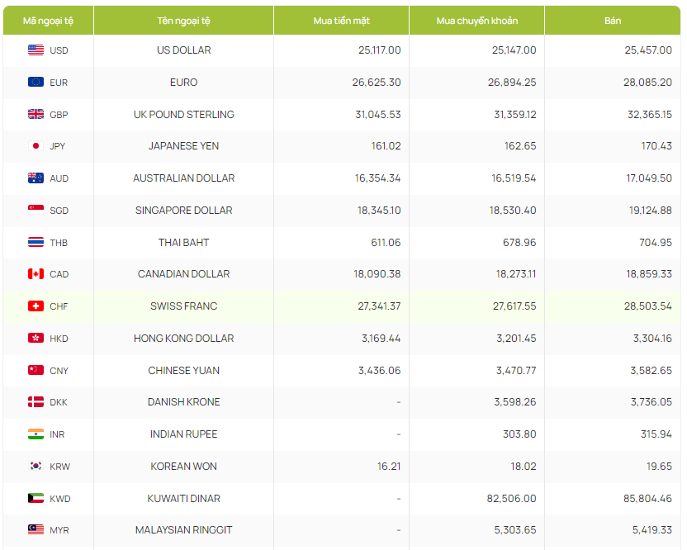
Task: Click the Japan flag icon for JPY
Action: [36, 146]
